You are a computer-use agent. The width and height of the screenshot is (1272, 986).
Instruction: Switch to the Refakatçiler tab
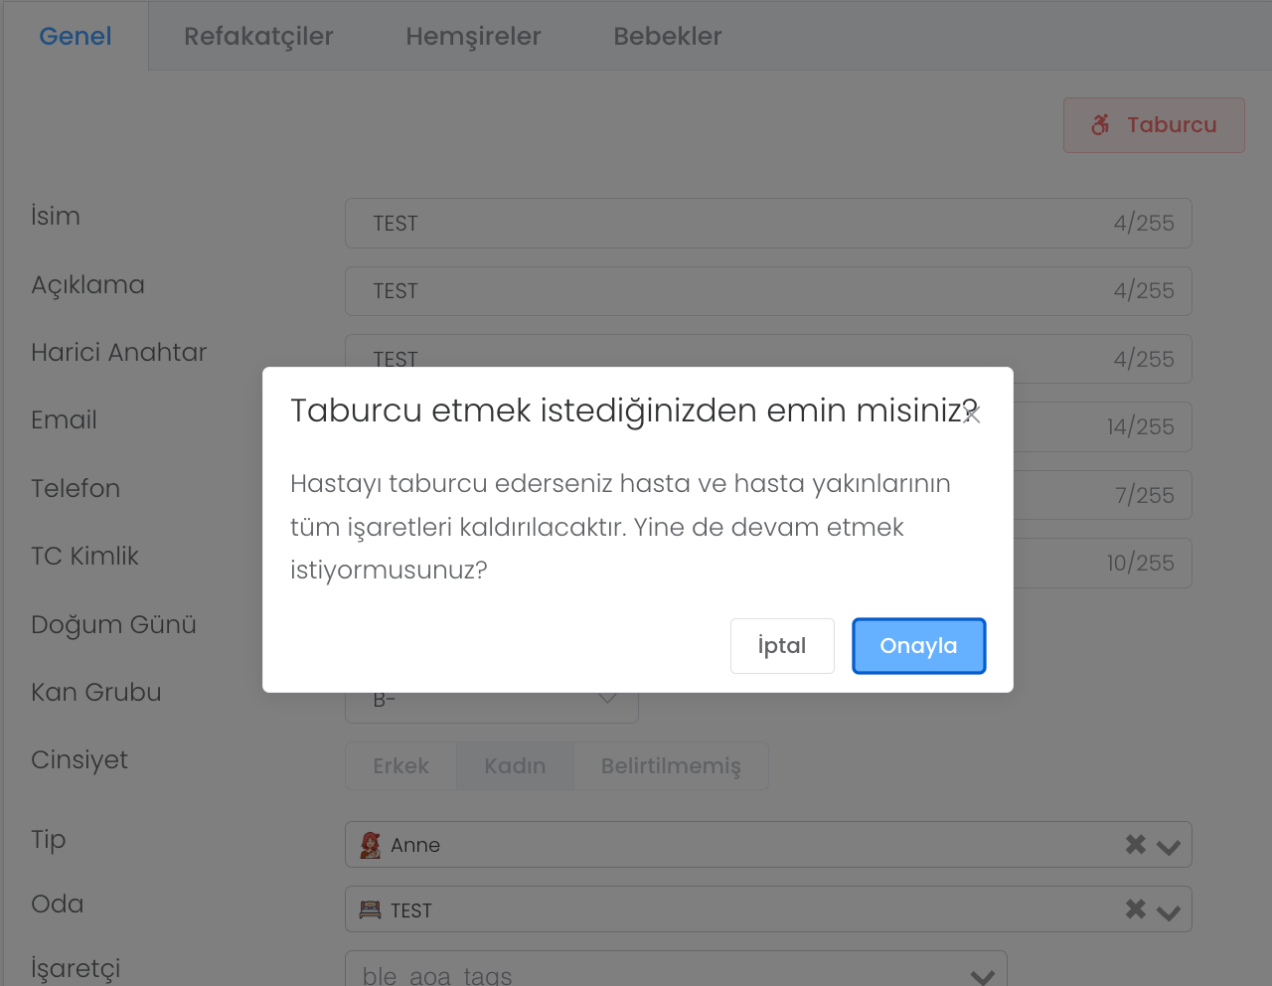[258, 36]
